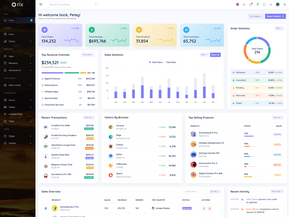This screenshot has width=289, height=217.
Task: Select Index in the sidebar menu
Action: tap(17, 20)
